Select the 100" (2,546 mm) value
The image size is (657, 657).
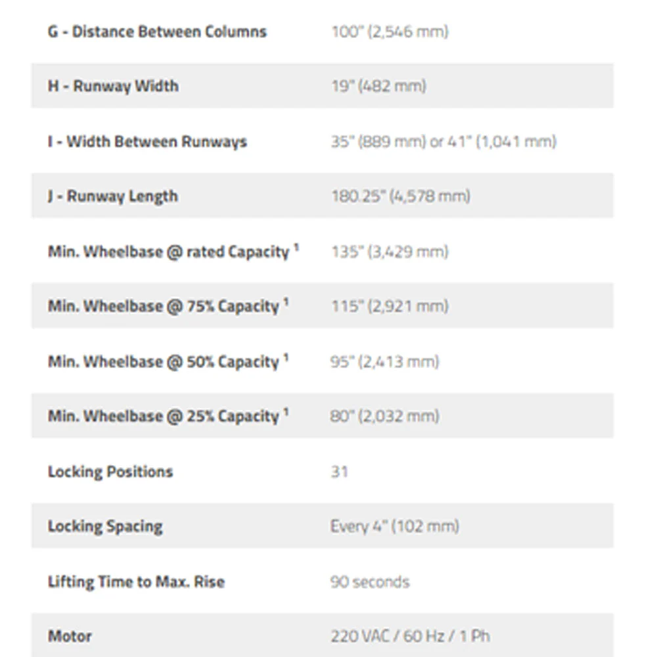point(390,32)
